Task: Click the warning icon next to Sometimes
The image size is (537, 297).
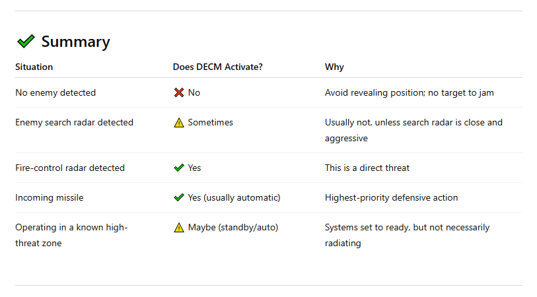Action: coord(179,123)
